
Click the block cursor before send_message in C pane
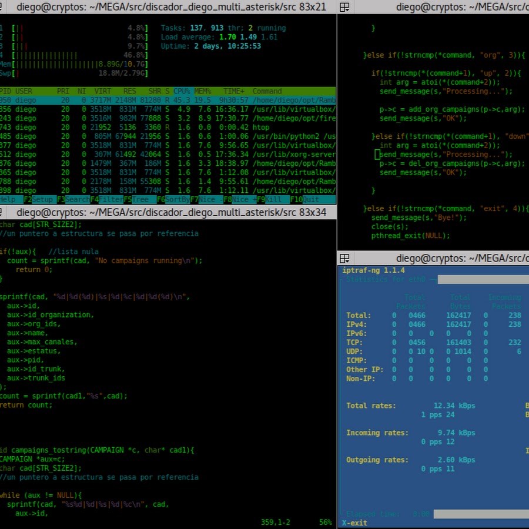tap(377, 155)
